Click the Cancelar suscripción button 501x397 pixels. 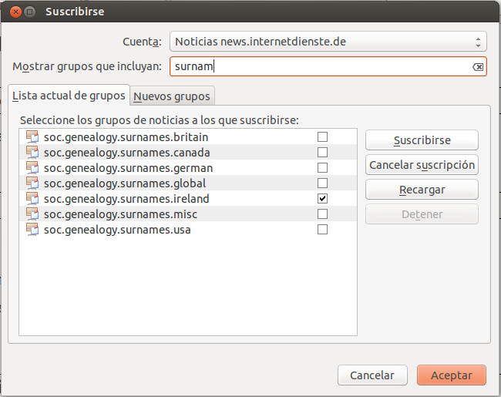[422, 165]
